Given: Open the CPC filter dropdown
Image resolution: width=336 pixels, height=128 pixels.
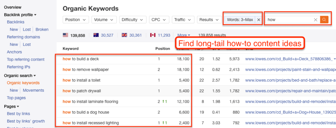Looking at the screenshot, I should pos(159,20).
